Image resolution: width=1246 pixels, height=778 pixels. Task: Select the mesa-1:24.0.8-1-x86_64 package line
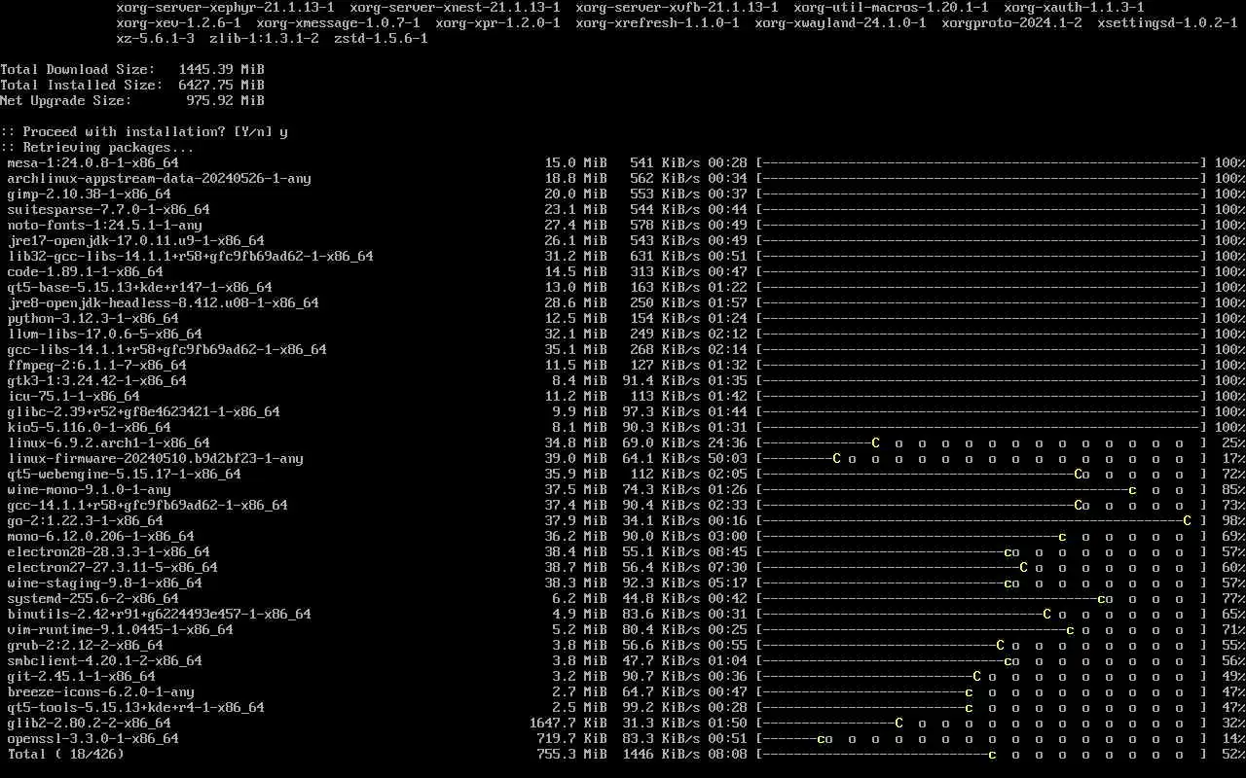click(92, 163)
